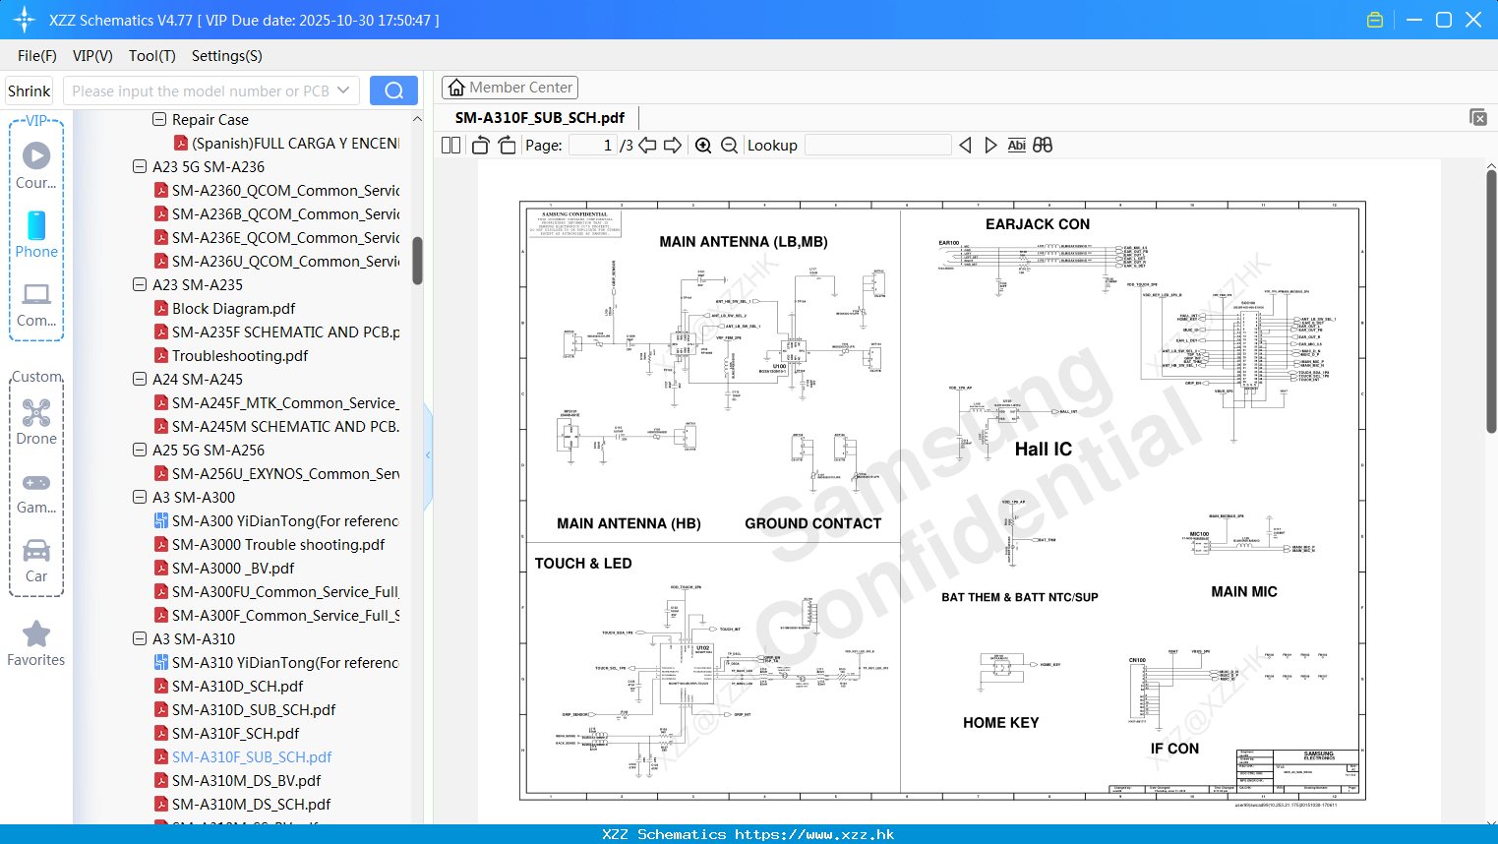This screenshot has width=1498, height=844.
Task: Select the SM-A310F_SUB_SCH.pdf tab
Action: (540, 117)
